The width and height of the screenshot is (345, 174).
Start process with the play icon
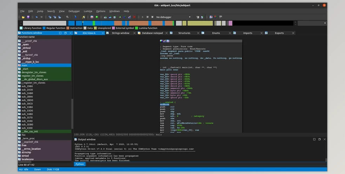[x=142, y=17]
